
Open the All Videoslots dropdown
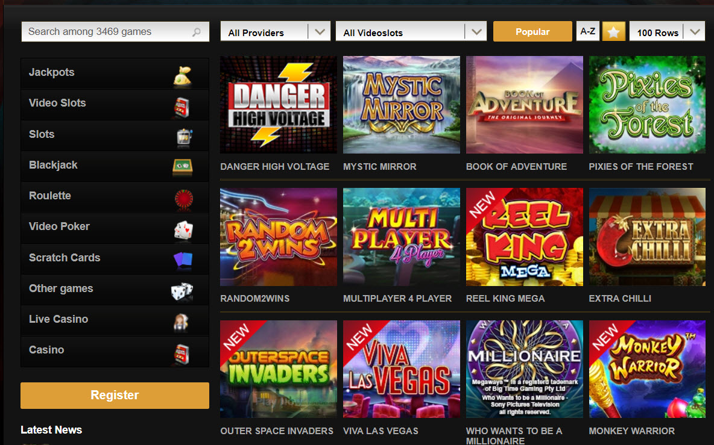[x=411, y=32]
